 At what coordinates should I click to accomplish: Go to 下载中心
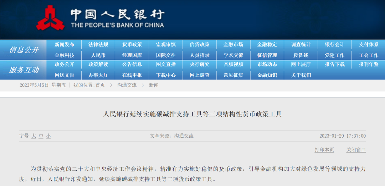(x=166, y=75)
